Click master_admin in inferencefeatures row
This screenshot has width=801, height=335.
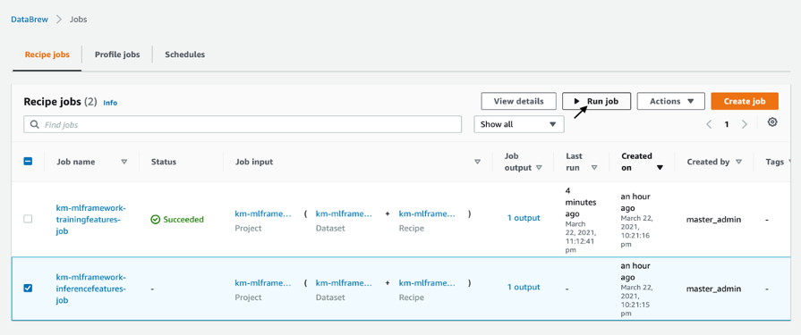click(x=713, y=289)
